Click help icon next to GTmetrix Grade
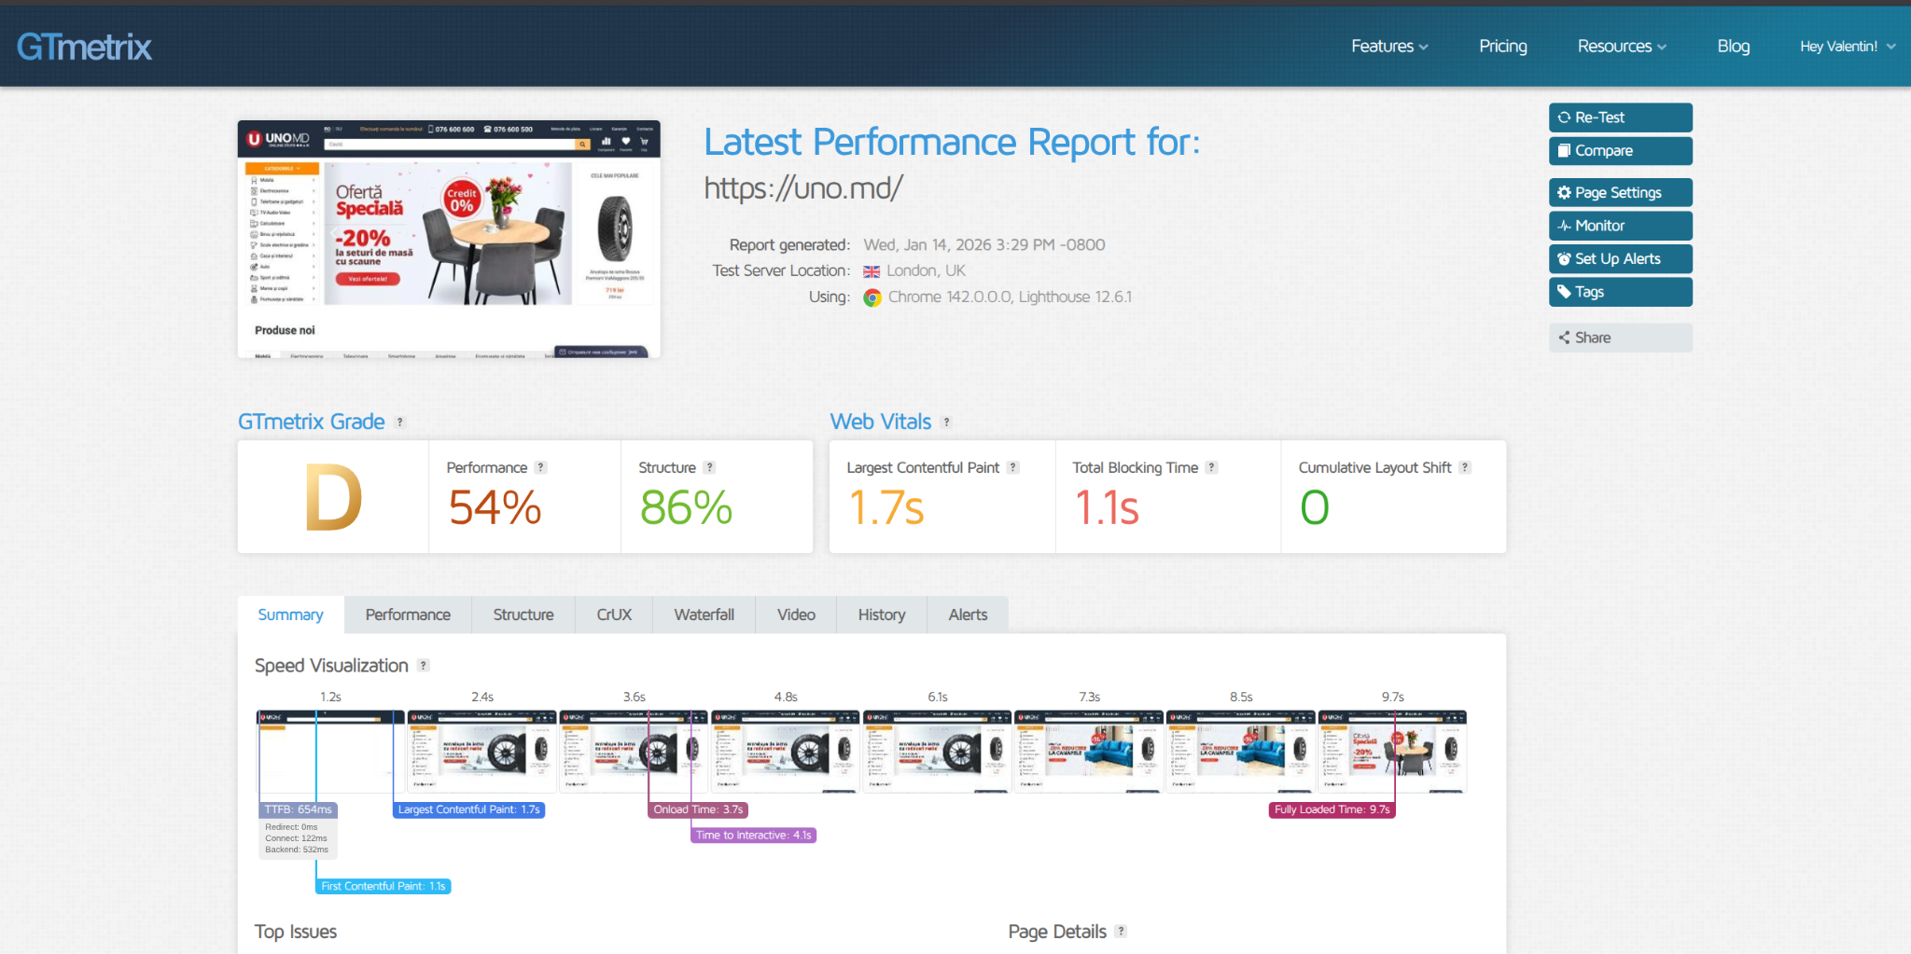The height and width of the screenshot is (954, 1911). (400, 422)
